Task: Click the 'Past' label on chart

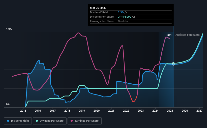Action: [x=168, y=35]
